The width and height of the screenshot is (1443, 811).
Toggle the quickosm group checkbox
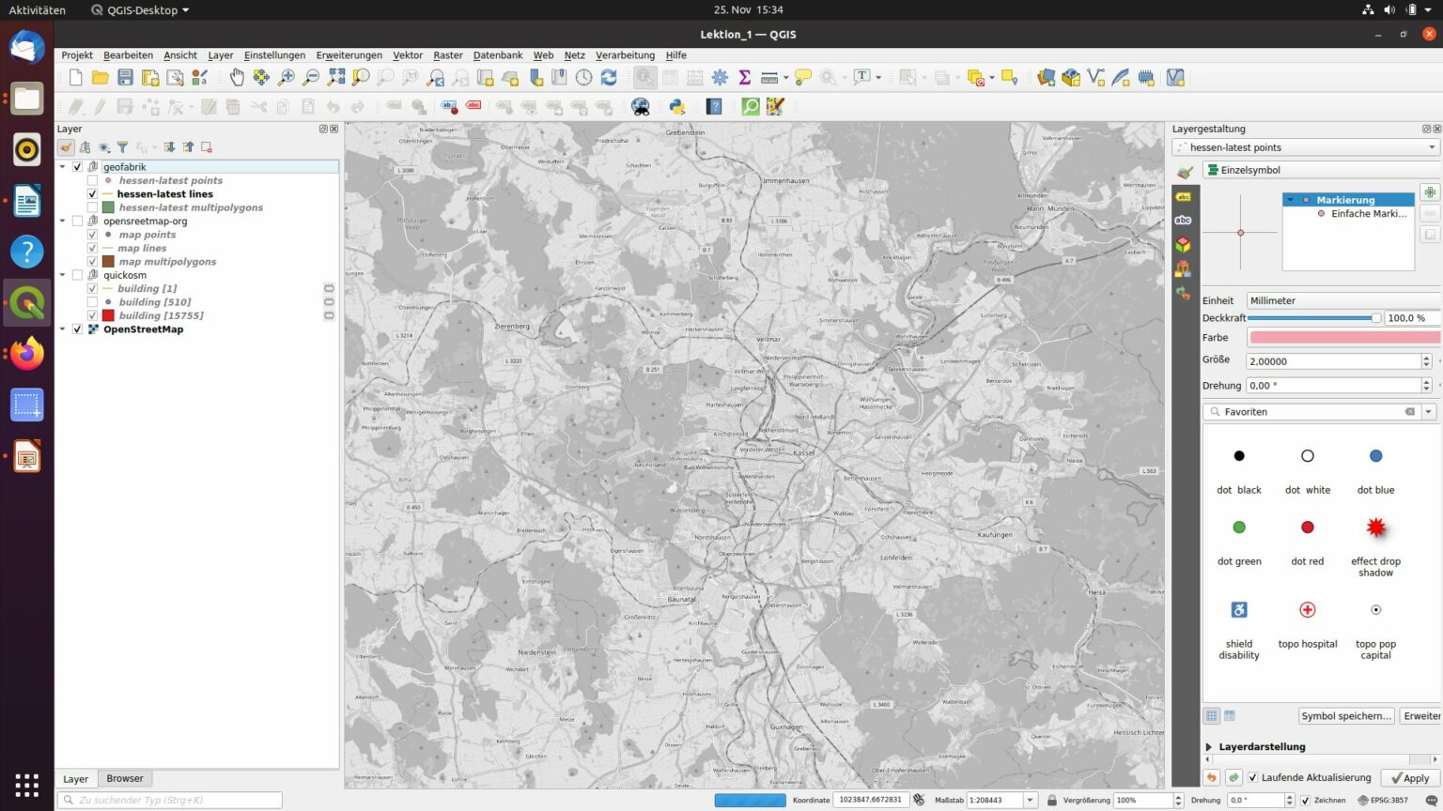pos(78,275)
